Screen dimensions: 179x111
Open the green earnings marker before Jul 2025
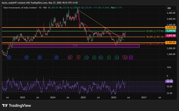[x=94, y=57]
